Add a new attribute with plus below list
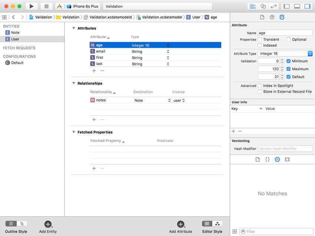The height and width of the screenshot is (236, 315). pyautogui.click(x=94, y=71)
